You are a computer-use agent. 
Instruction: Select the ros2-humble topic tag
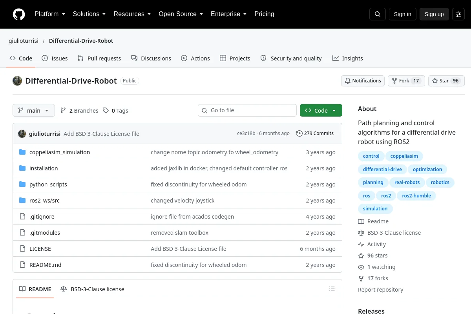tap(416, 196)
